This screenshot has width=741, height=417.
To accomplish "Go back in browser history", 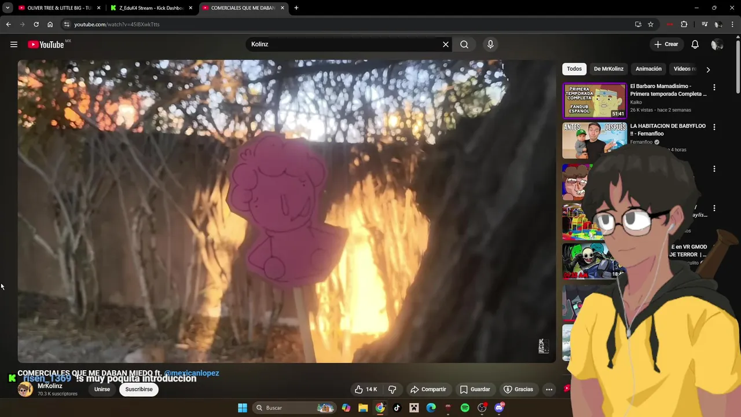I will (x=8, y=24).
